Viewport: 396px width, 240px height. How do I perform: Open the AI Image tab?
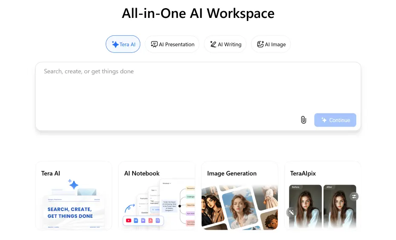[x=271, y=44]
